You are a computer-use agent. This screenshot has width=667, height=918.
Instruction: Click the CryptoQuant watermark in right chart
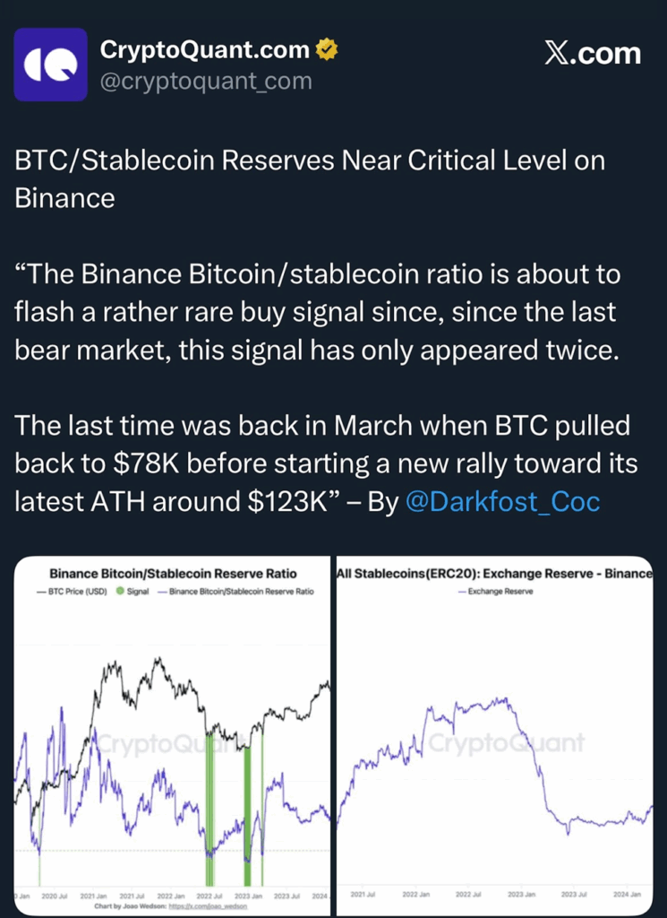pyautogui.click(x=506, y=743)
